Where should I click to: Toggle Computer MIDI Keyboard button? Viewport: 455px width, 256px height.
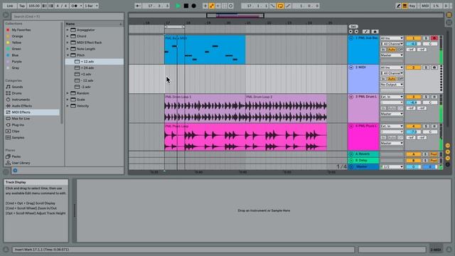[x=405, y=6]
